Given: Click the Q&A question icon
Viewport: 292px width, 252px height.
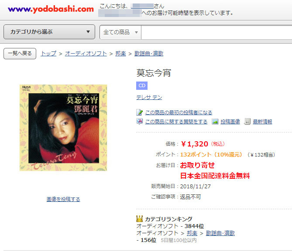Looking at the screenshot, I should [139, 122].
